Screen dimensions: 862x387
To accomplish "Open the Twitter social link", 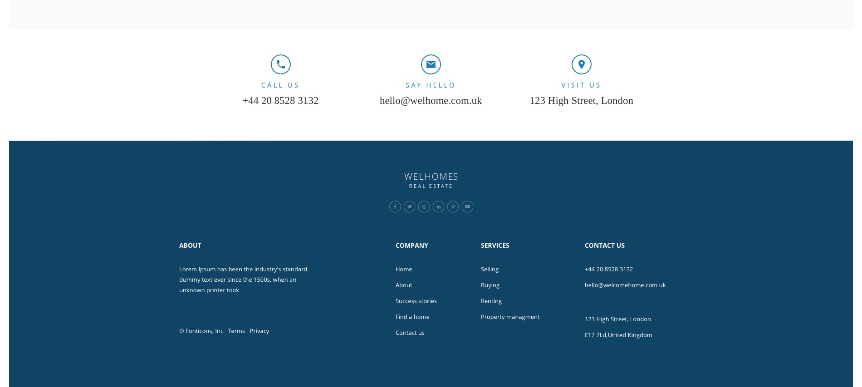I will click(x=409, y=207).
